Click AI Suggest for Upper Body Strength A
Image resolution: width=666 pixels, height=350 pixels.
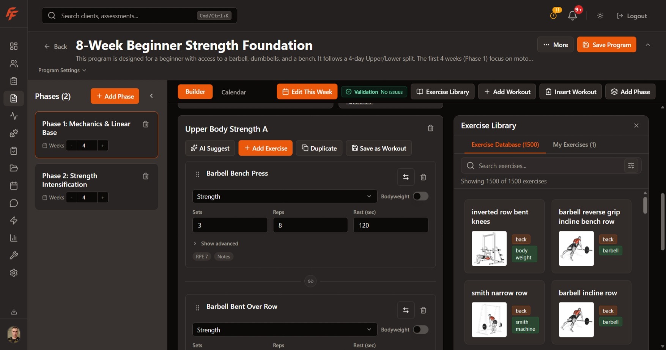(x=210, y=148)
